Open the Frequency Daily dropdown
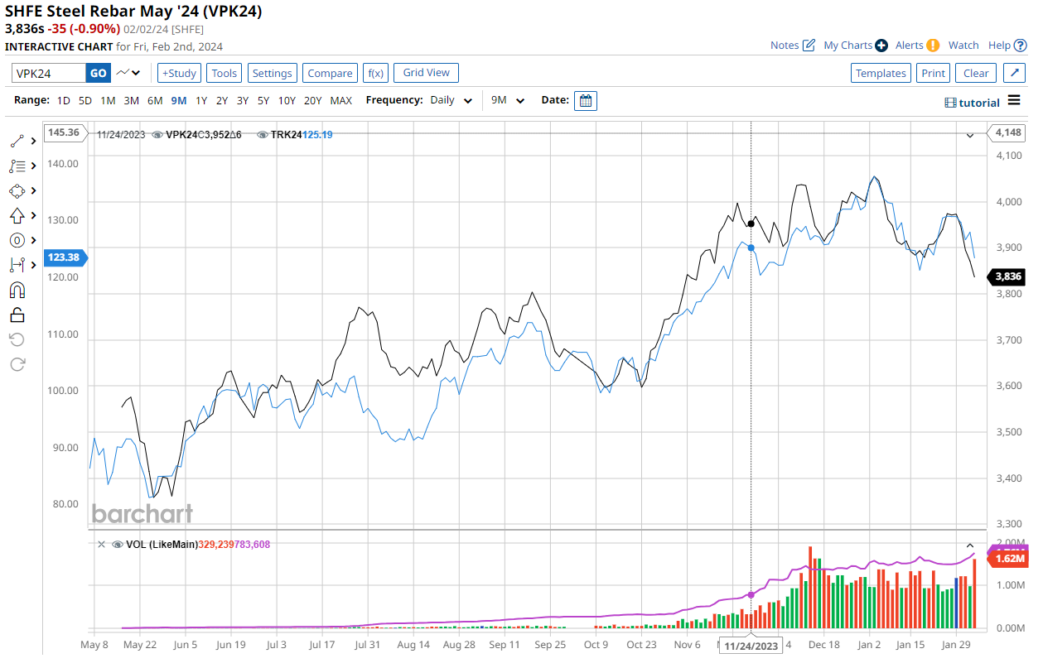1043x668 pixels. (452, 101)
